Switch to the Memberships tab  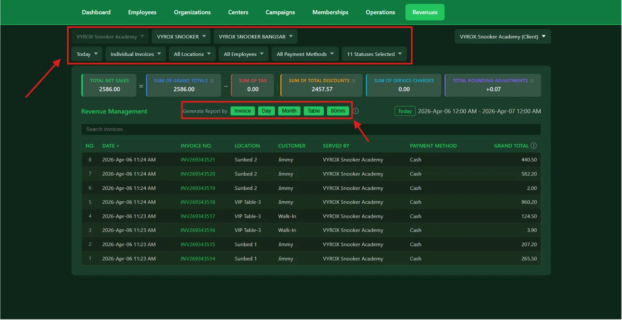click(330, 12)
